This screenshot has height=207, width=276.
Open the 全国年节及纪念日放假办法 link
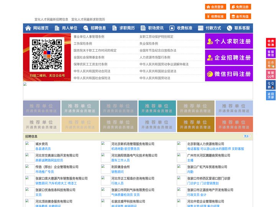coord(158,50)
